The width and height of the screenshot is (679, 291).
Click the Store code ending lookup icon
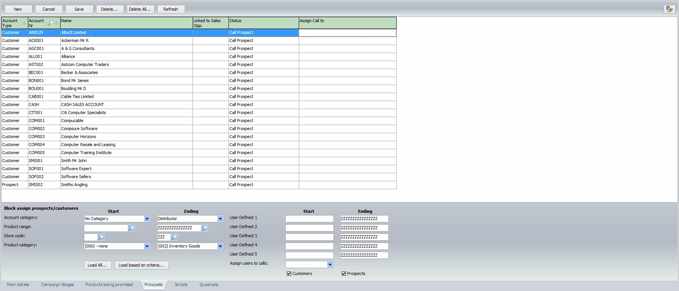point(174,237)
